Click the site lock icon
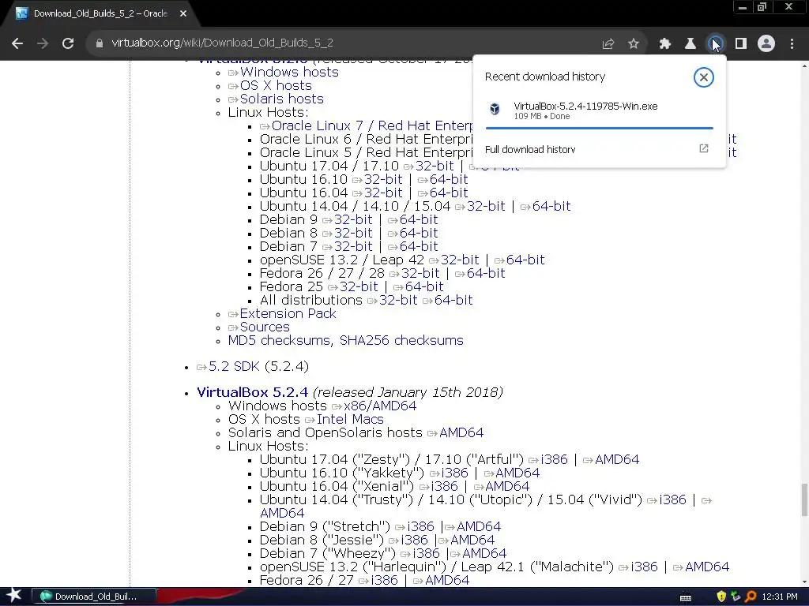 pyautogui.click(x=100, y=43)
